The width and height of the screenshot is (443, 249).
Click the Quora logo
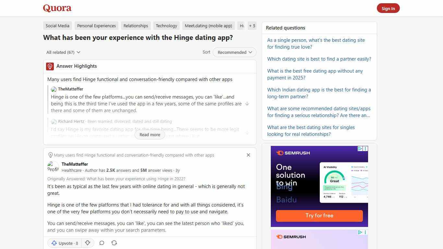pos(57,8)
